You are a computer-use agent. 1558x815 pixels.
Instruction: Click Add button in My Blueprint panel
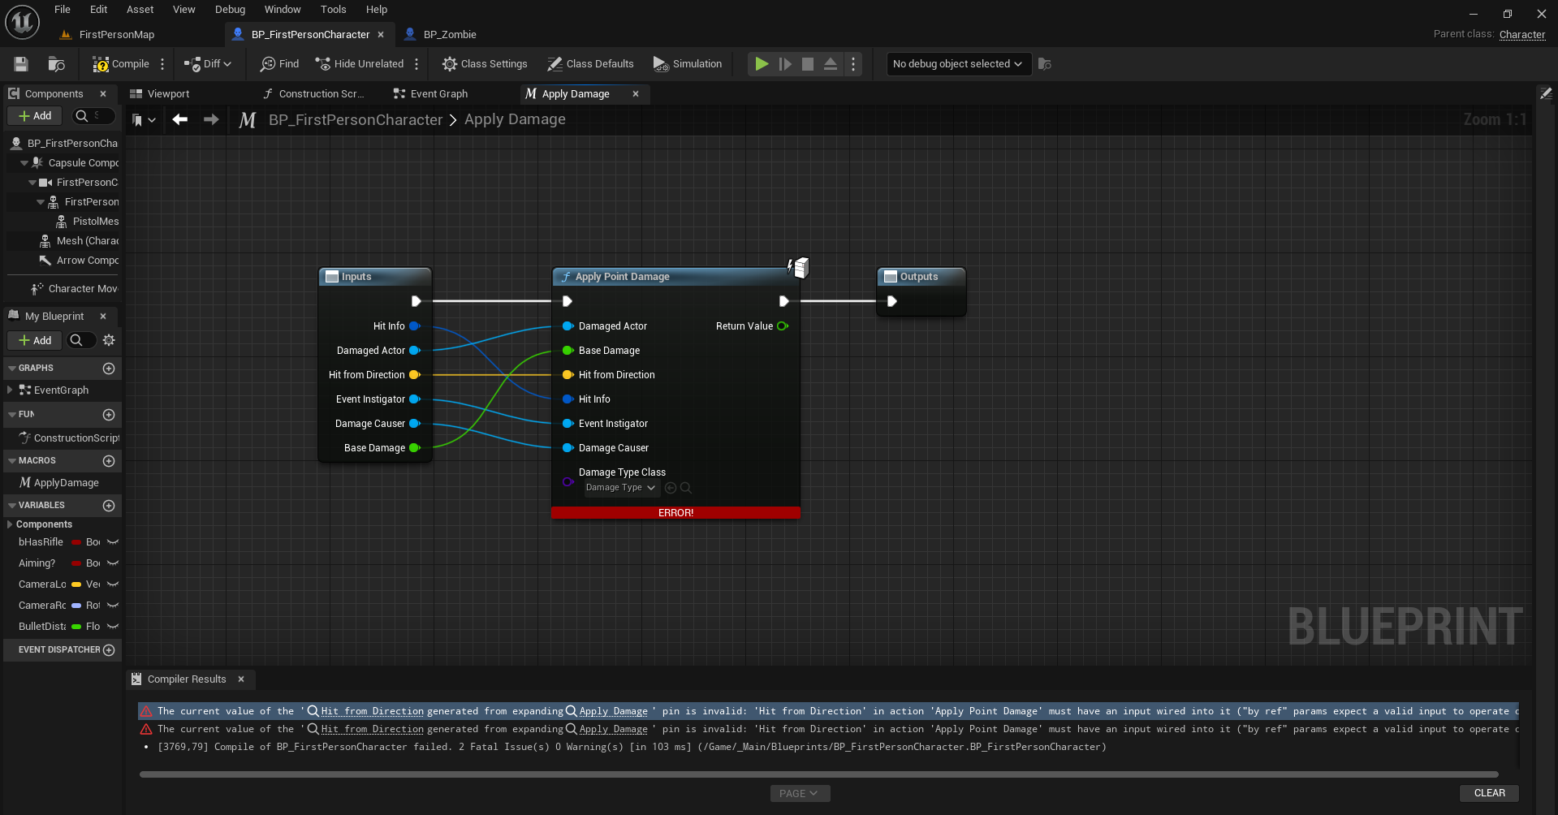(35, 341)
